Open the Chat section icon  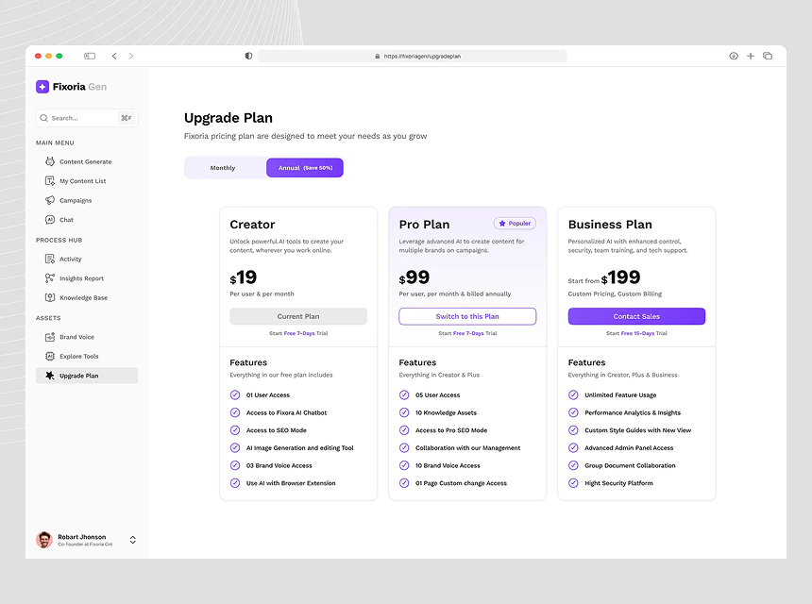[50, 220]
